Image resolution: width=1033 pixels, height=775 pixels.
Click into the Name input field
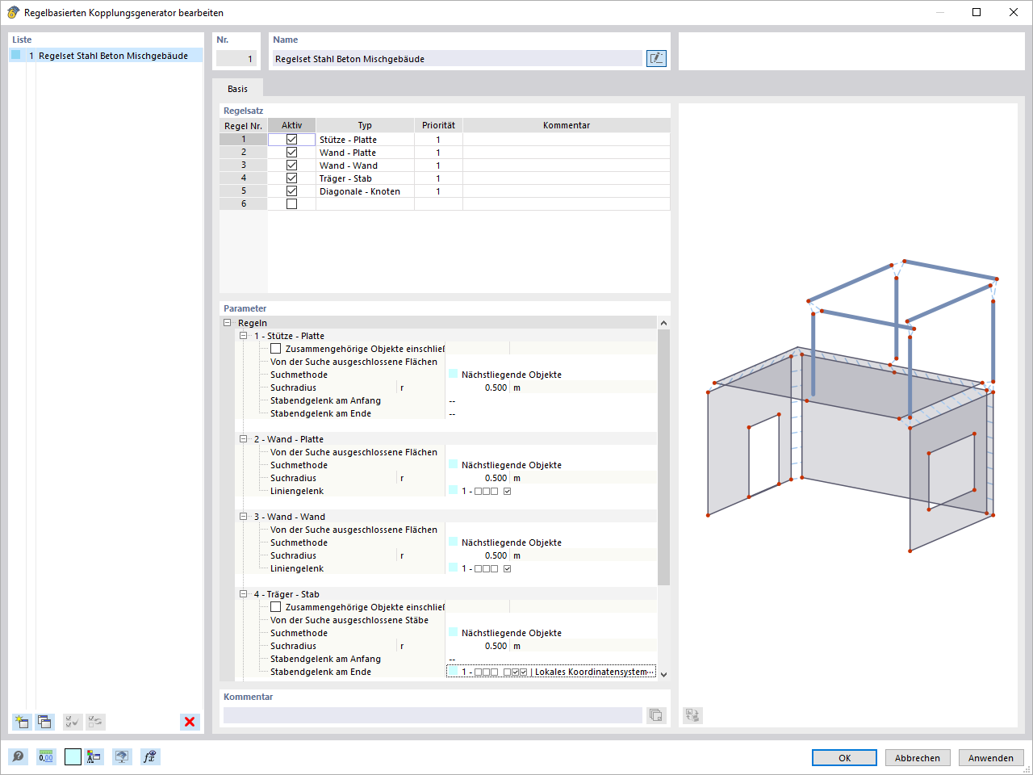[x=457, y=59]
